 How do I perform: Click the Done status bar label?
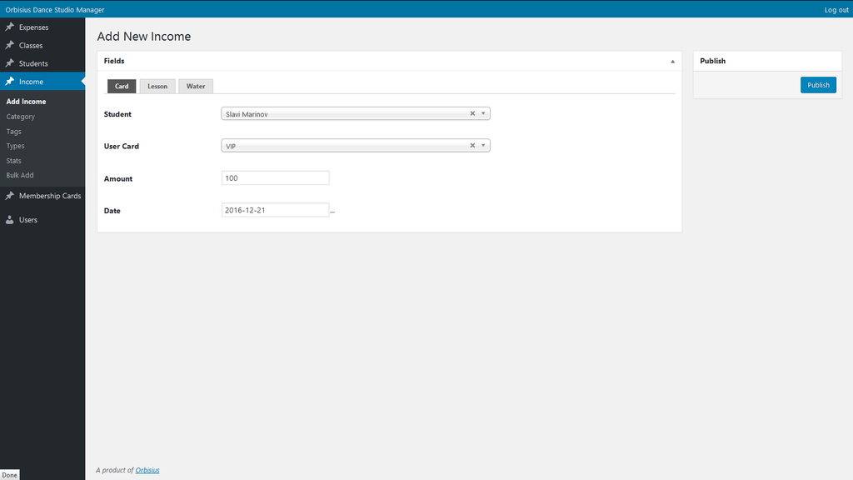tap(9, 475)
